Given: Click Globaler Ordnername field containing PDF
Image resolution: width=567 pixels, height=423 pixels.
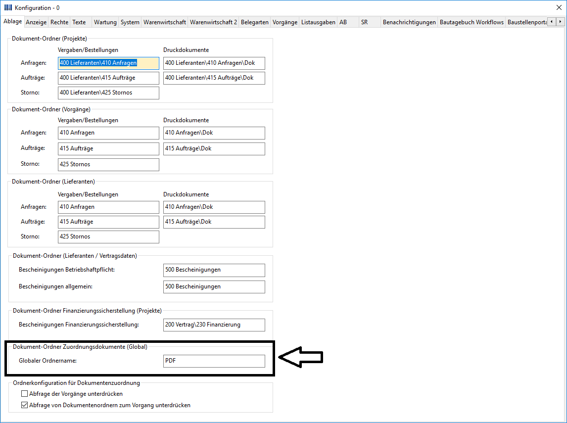Looking at the screenshot, I should click(x=214, y=361).
